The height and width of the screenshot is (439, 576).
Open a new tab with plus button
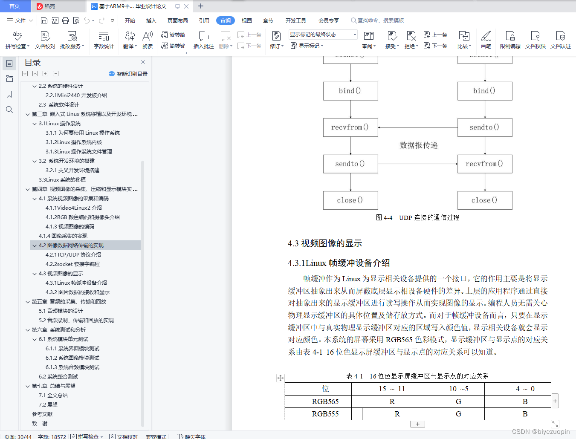[x=201, y=6]
